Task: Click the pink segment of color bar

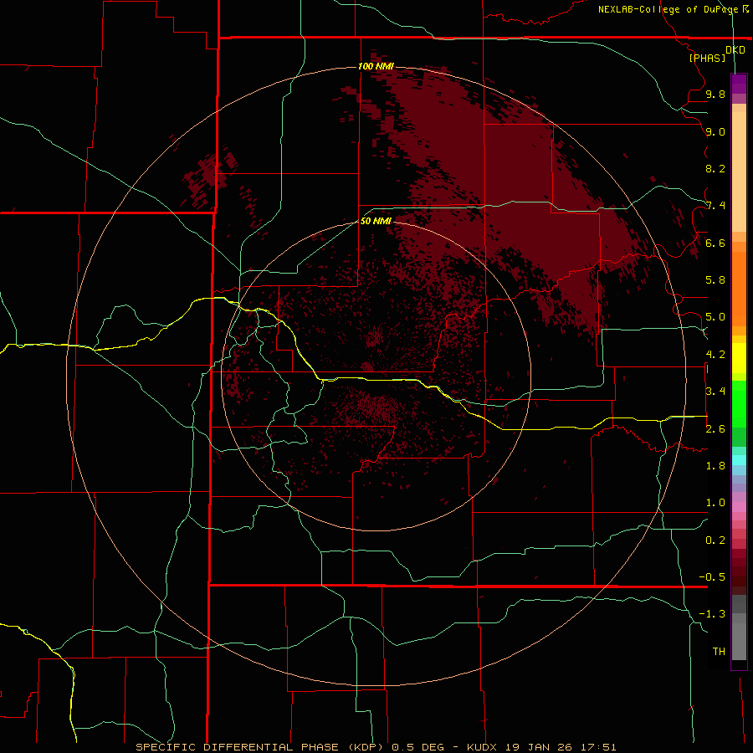Action: 739,507
